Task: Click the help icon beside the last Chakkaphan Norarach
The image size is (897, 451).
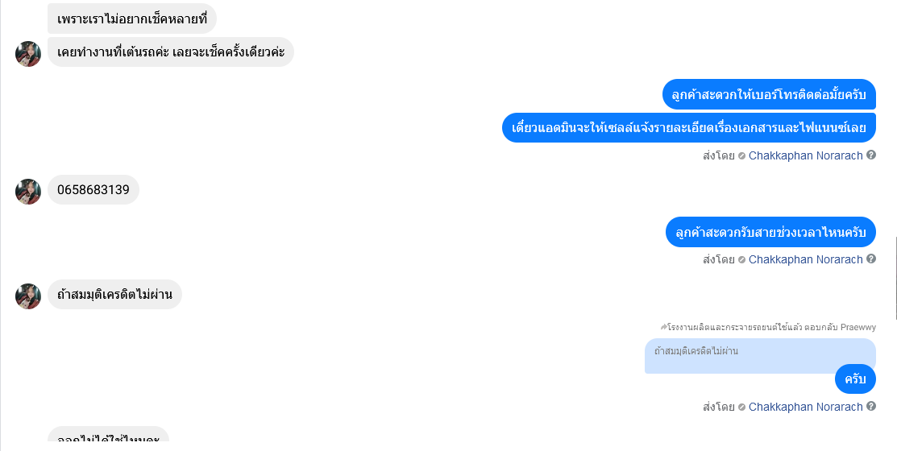Action: pyautogui.click(x=870, y=407)
